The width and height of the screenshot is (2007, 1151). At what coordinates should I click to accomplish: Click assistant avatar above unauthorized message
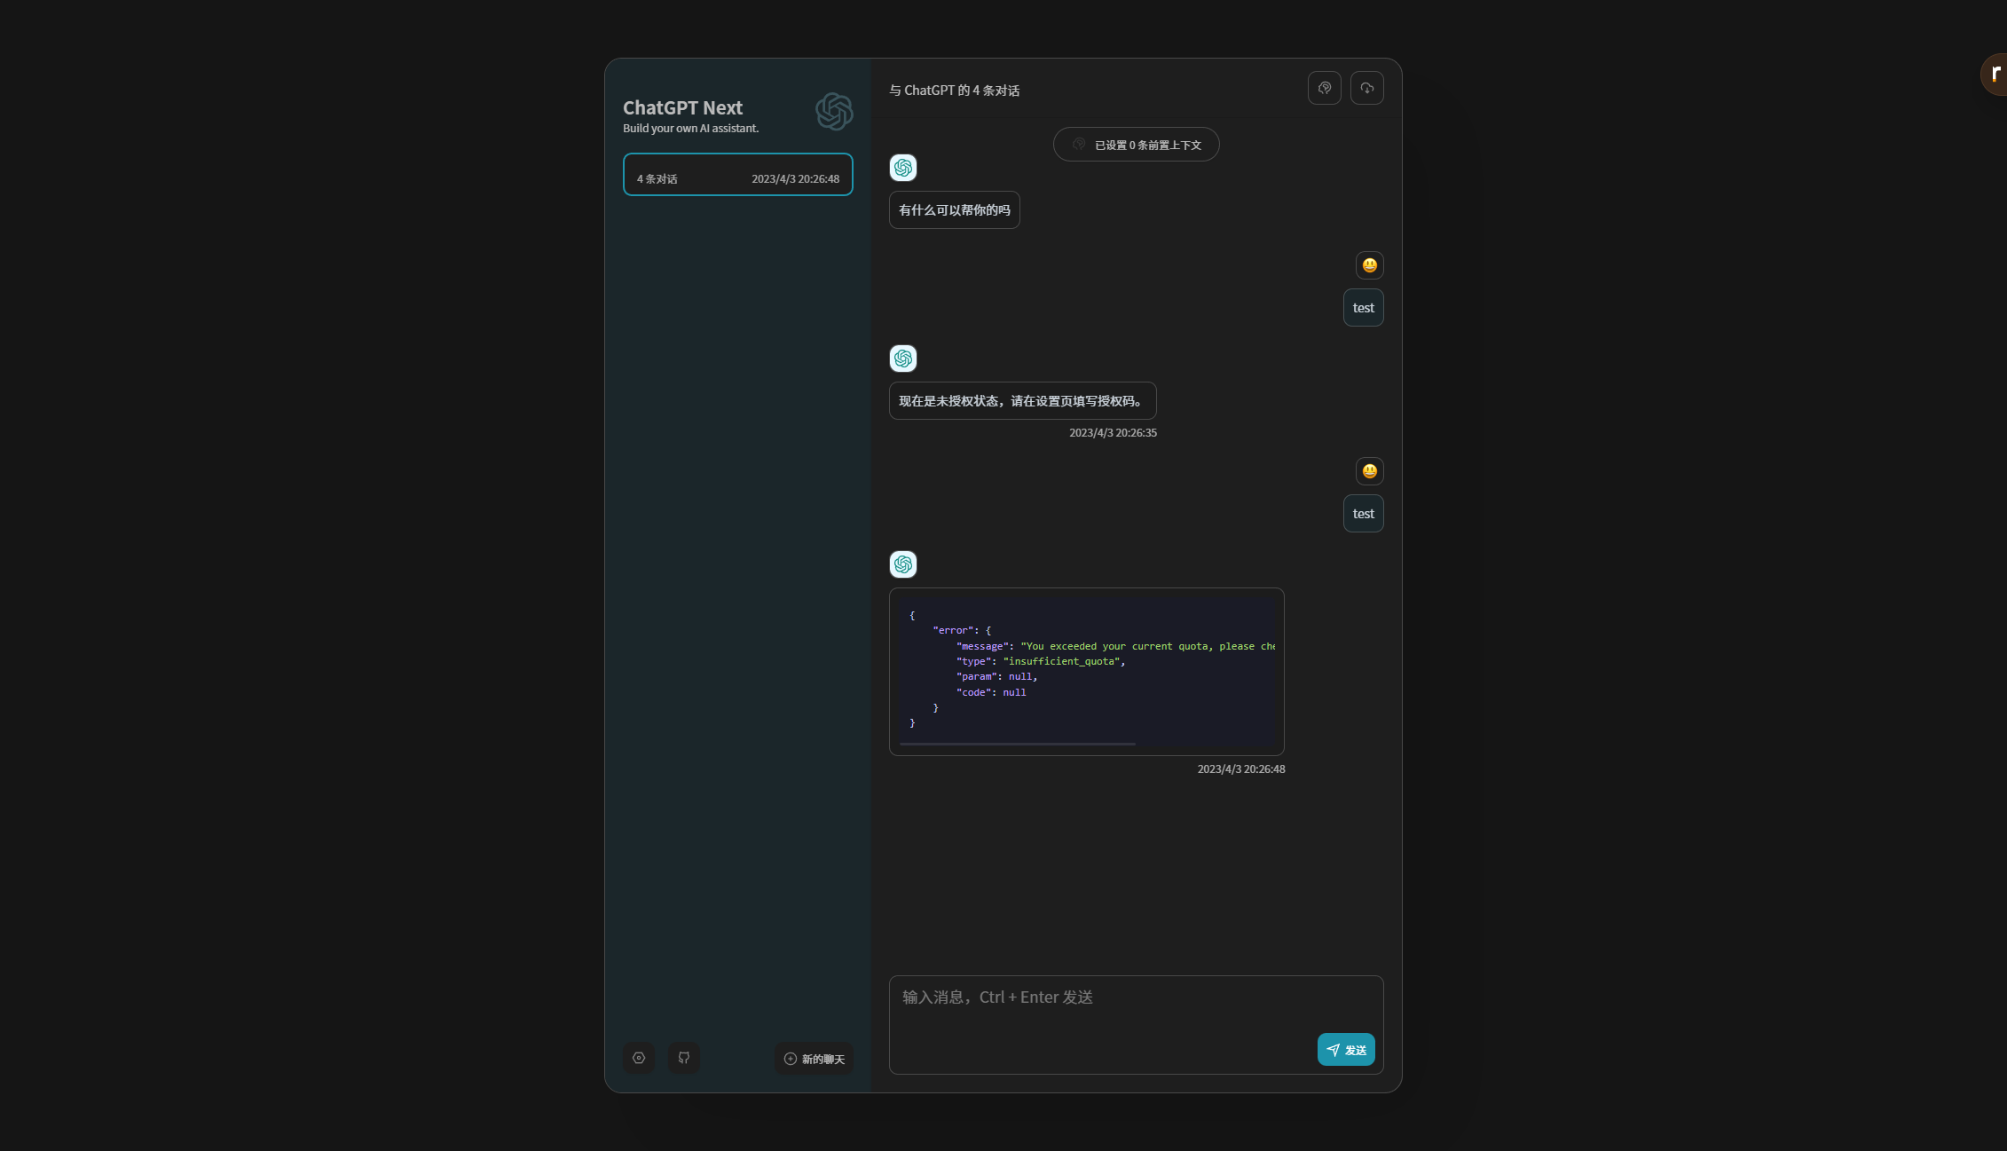[x=903, y=359]
